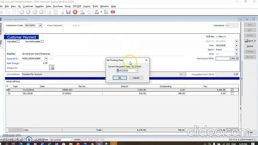
Task: Open the GL menu
Action: 19,6
